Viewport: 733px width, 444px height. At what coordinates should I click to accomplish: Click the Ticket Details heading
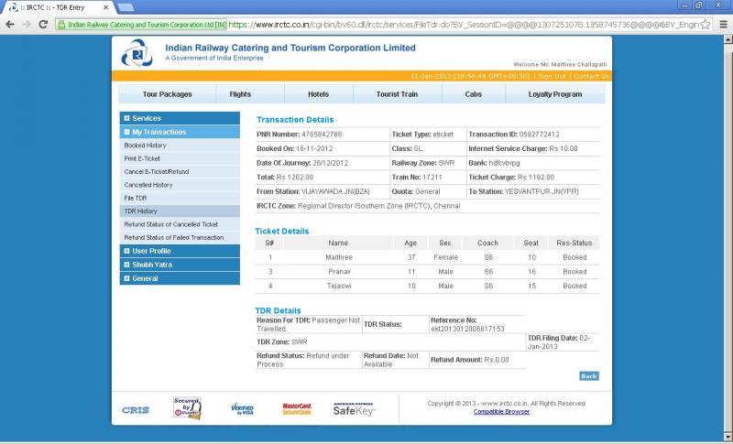282,232
